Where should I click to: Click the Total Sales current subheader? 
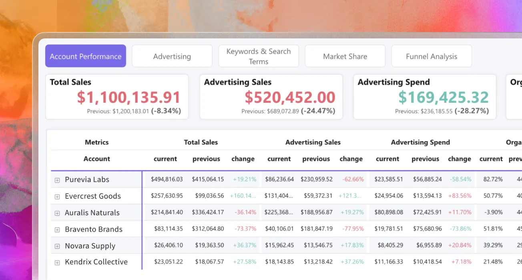tap(165, 159)
